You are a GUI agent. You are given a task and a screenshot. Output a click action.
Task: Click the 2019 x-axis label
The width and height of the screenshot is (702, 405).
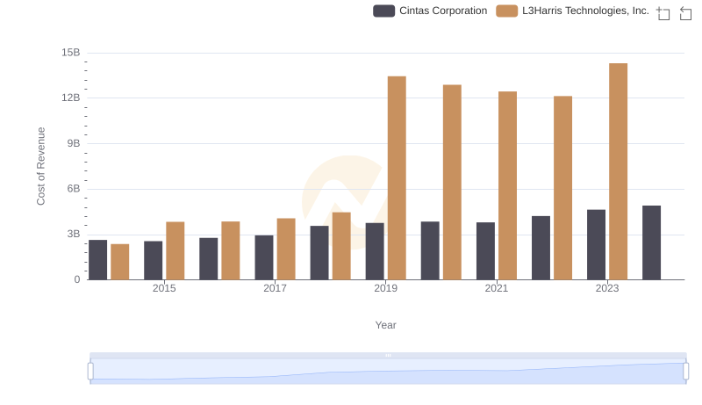[385, 288]
